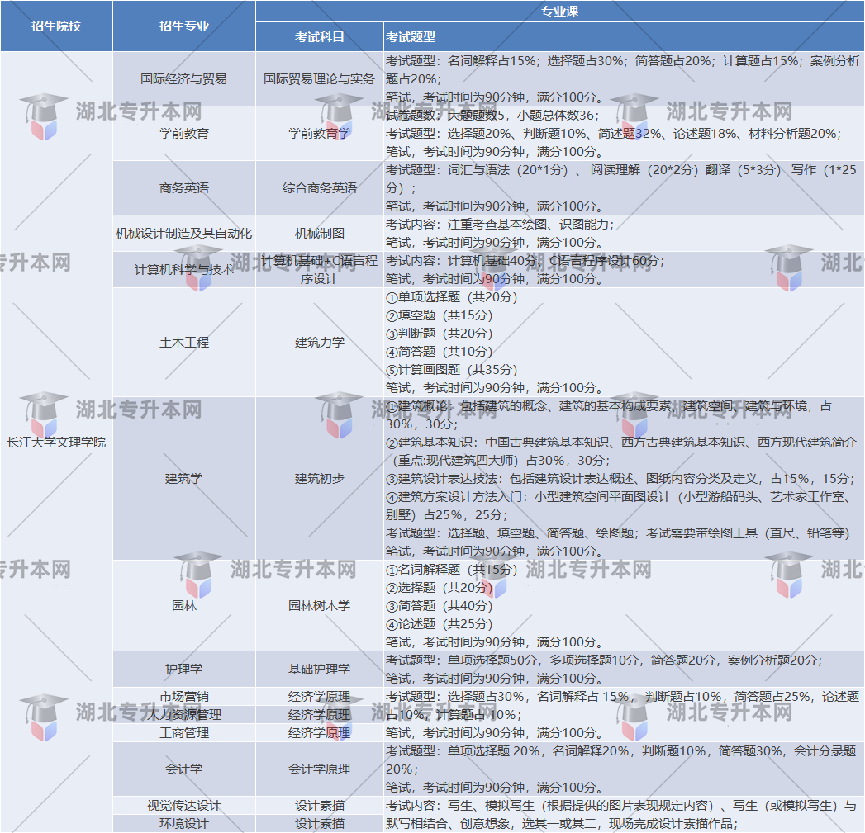The image size is (865, 833).
Task: Click the 招生专业 column header
Action: point(184,26)
